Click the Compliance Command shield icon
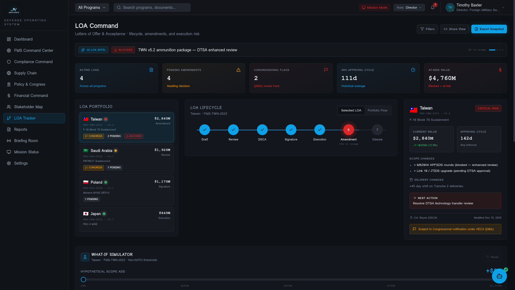 click(9, 62)
